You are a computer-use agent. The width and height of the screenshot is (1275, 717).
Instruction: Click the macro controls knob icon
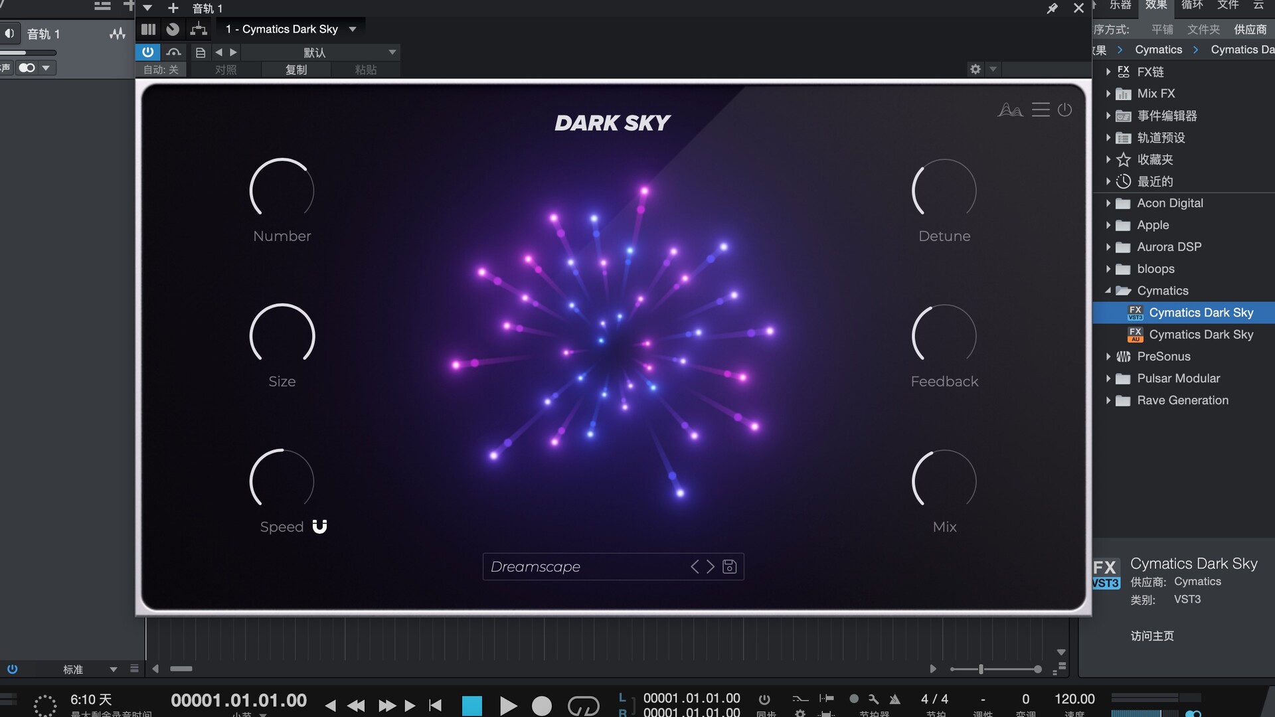point(173,29)
